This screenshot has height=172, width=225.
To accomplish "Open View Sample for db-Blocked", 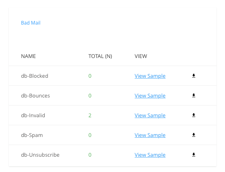I will tap(150, 76).
